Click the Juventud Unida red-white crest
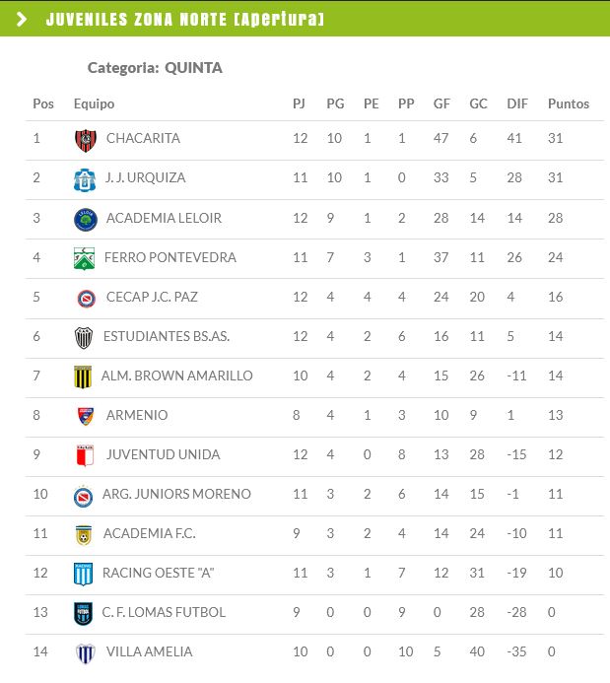The height and width of the screenshot is (683, 610). click(x=86, y=455)
